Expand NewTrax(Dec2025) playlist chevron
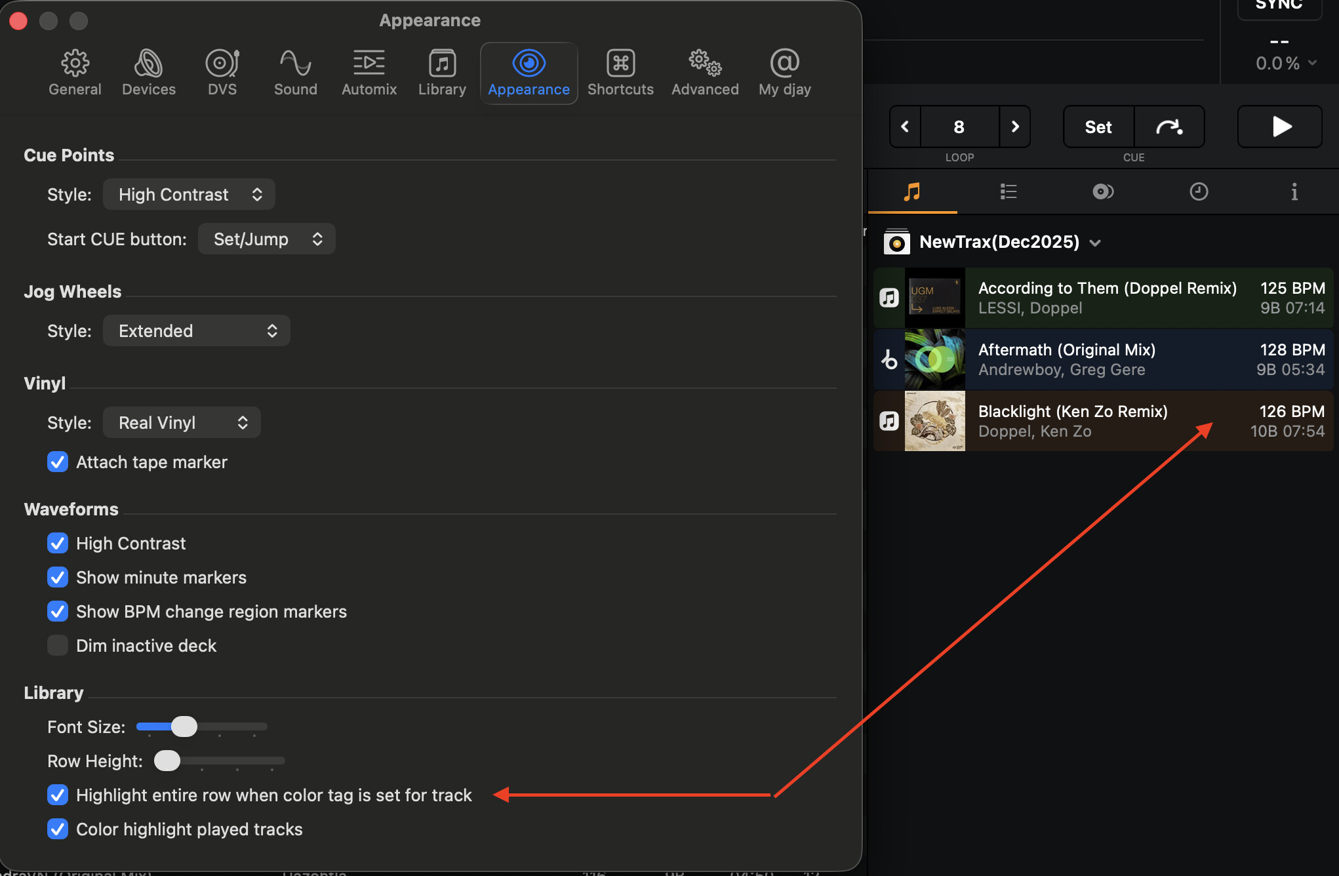The image size is (1339, 876). (x=1094, y=243)
